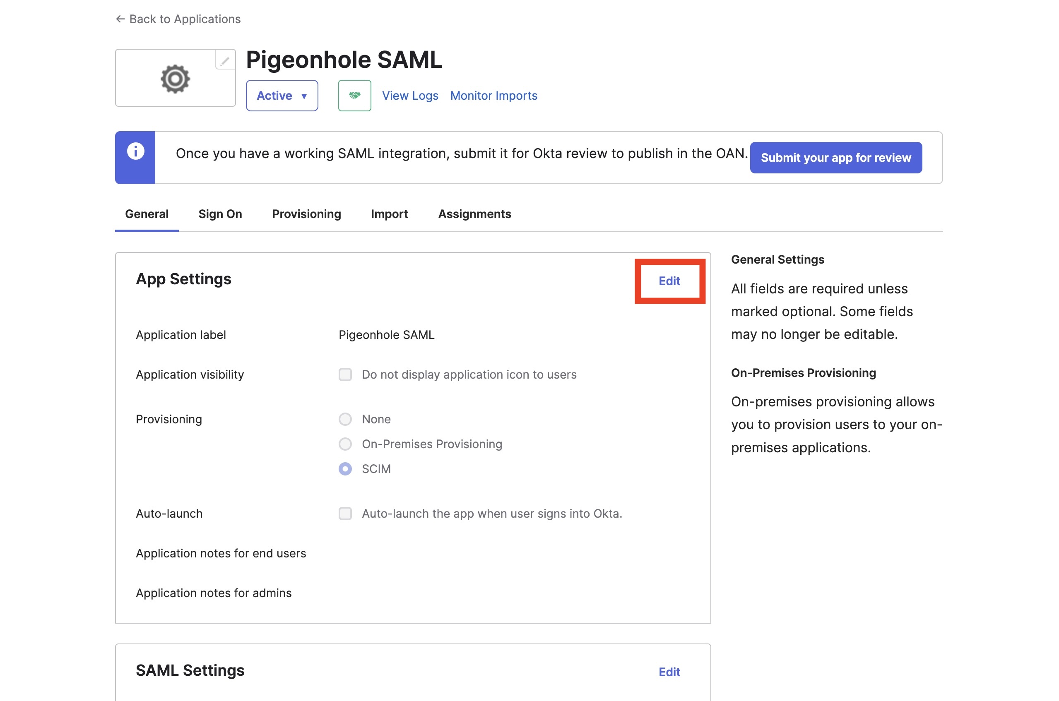
Task: Open the Monitor Imports link
Action: pos(493,95)
